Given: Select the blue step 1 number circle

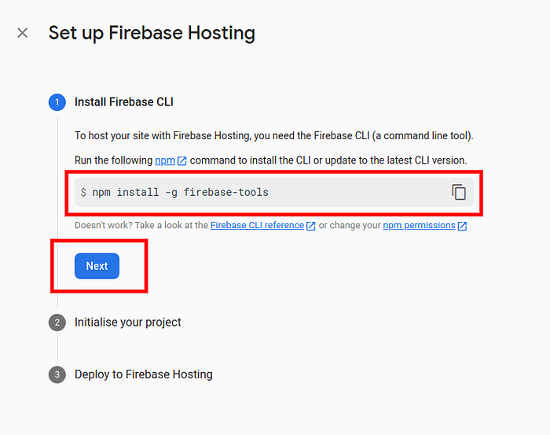Looking at the screenshot, I should [57, 102].
